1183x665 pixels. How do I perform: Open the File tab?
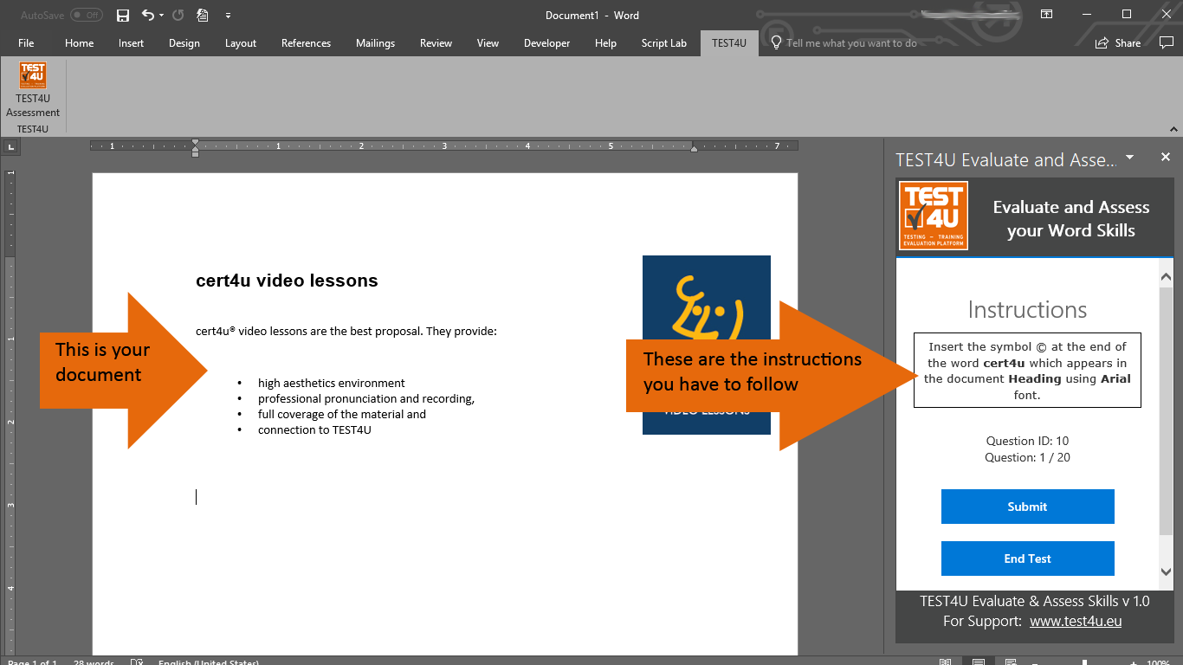pos(26,43)
